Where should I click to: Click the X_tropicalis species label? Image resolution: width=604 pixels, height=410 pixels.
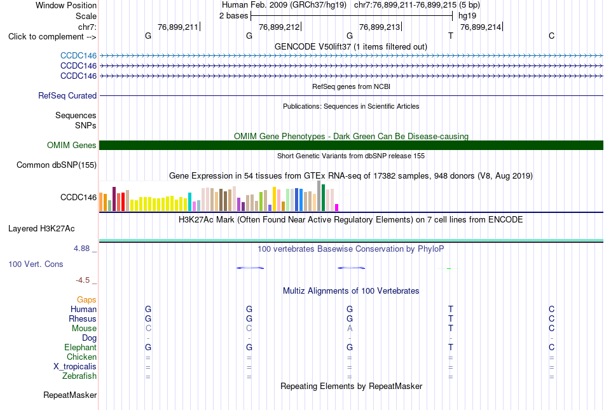75,367
